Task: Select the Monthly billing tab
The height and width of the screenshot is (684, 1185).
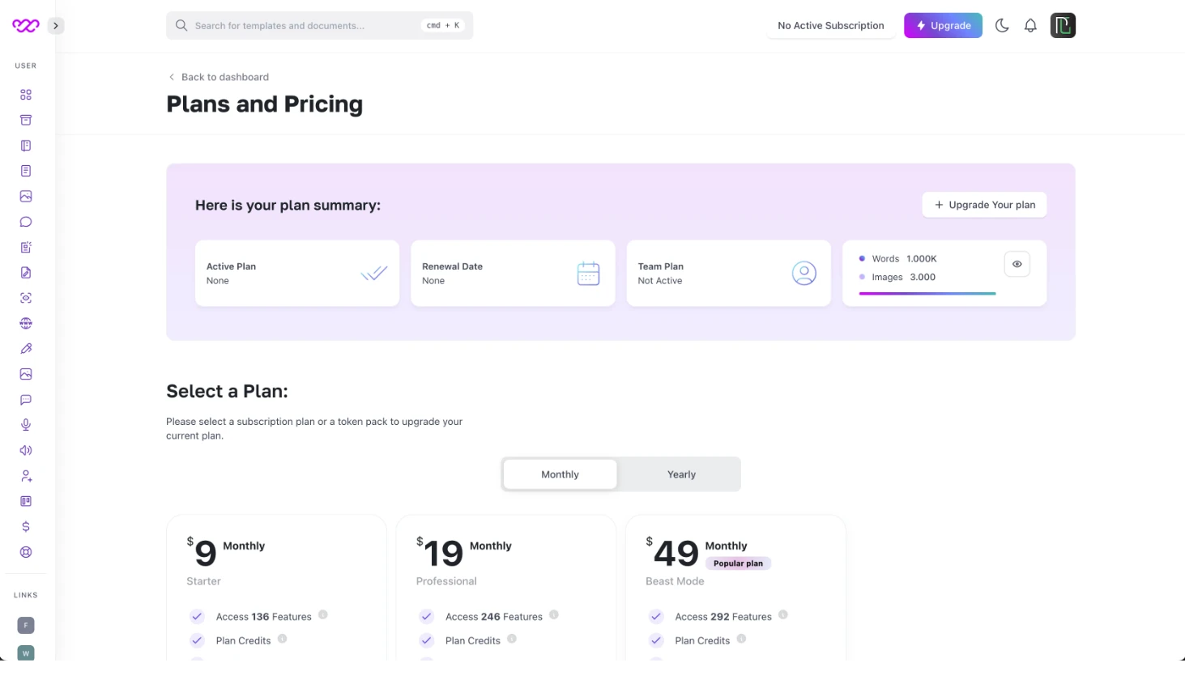Action: pyautogui.click(x=560, y=474)
